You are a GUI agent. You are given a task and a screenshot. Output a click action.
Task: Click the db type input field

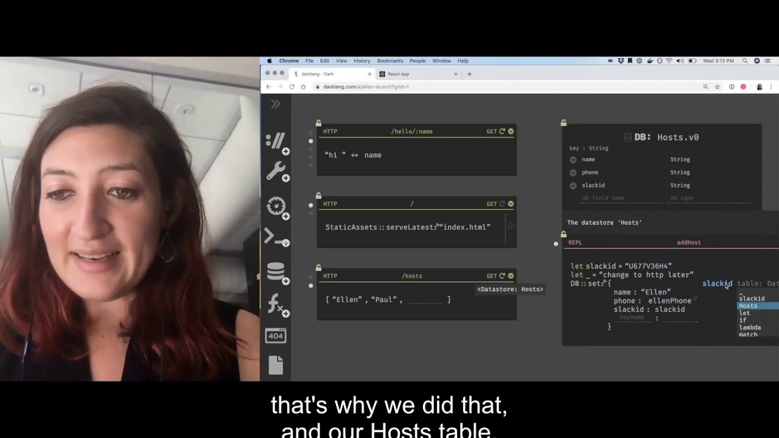[x=710, y=198]
